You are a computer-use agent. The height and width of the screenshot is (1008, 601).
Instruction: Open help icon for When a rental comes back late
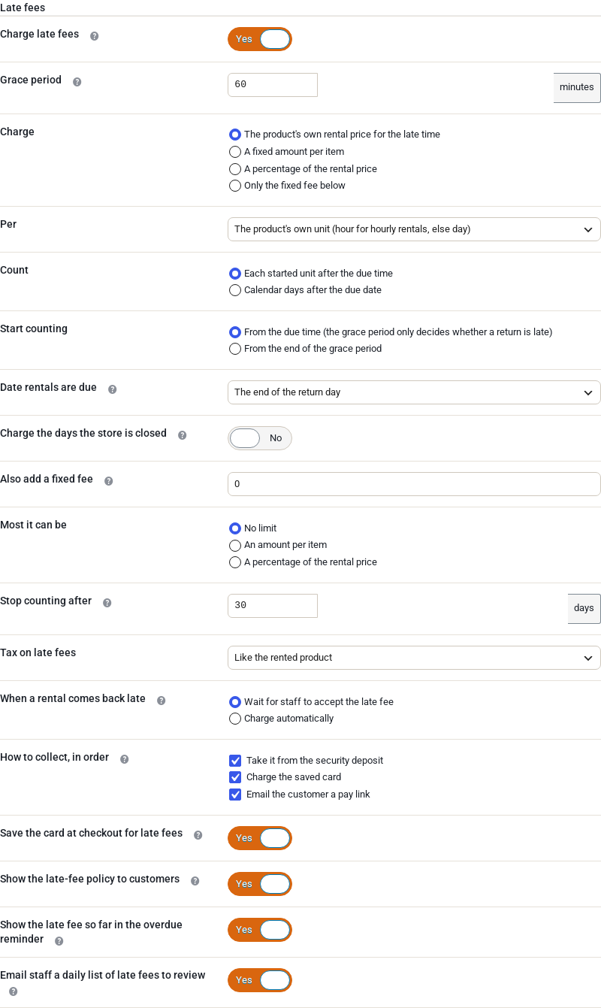pyautogui.click(x=161, y=700)
